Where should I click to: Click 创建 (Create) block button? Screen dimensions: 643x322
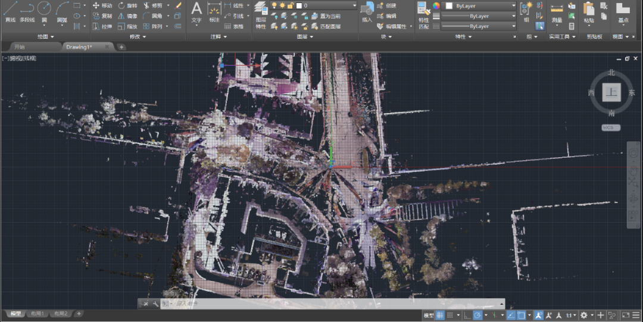(386, 6)
